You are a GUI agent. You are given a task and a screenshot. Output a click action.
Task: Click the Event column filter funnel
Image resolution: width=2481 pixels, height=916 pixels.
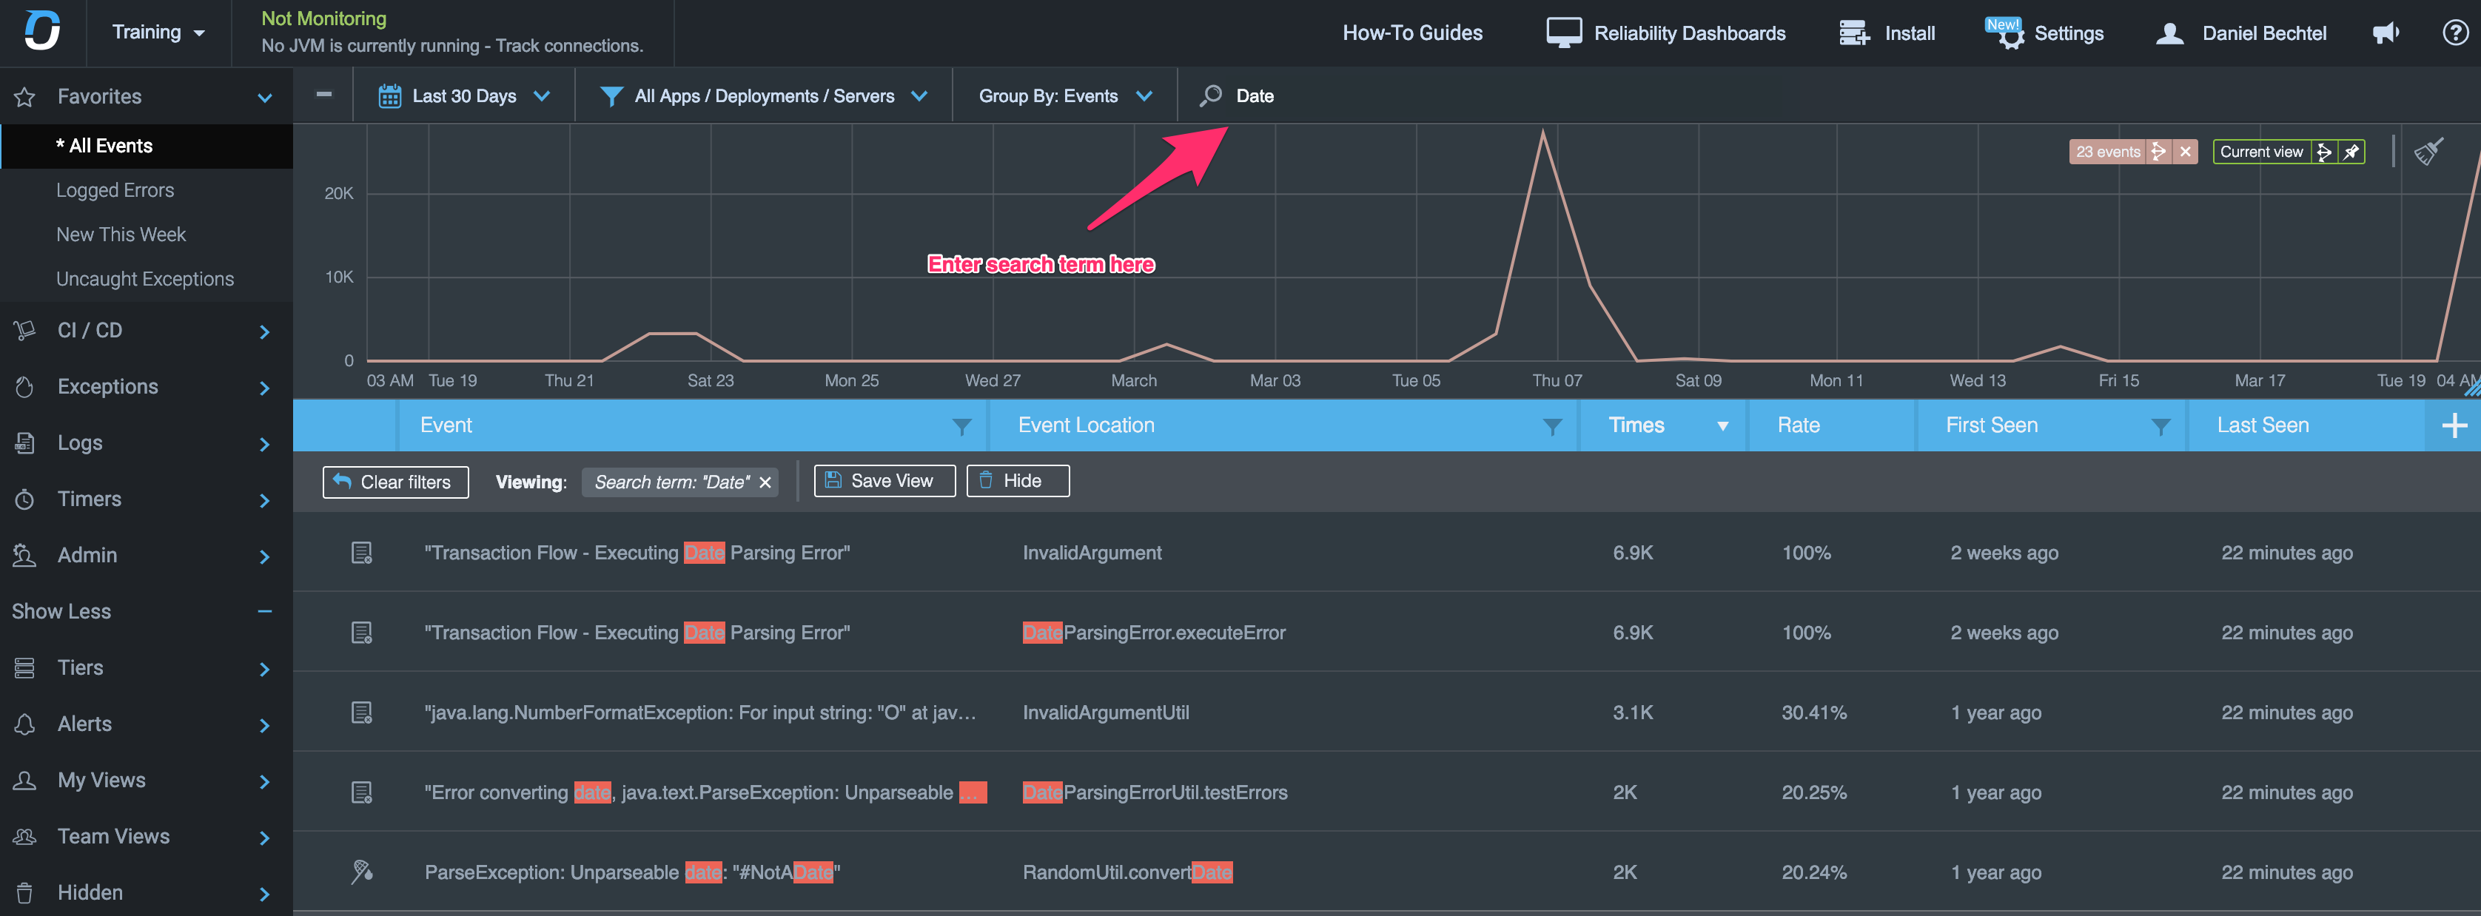(961, 427)
